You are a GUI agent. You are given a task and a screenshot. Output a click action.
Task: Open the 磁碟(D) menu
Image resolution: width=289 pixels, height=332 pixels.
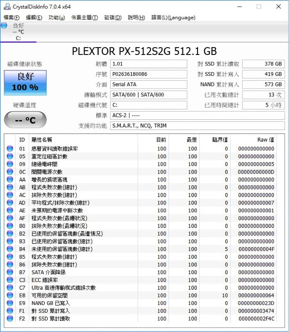[113, 18]
